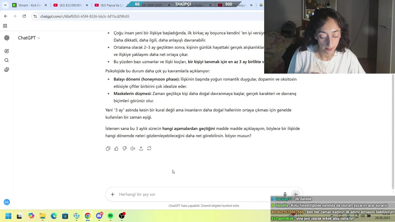The image size is (395, 222).
Task: Go forward in browser history
Action: point(15,16)
